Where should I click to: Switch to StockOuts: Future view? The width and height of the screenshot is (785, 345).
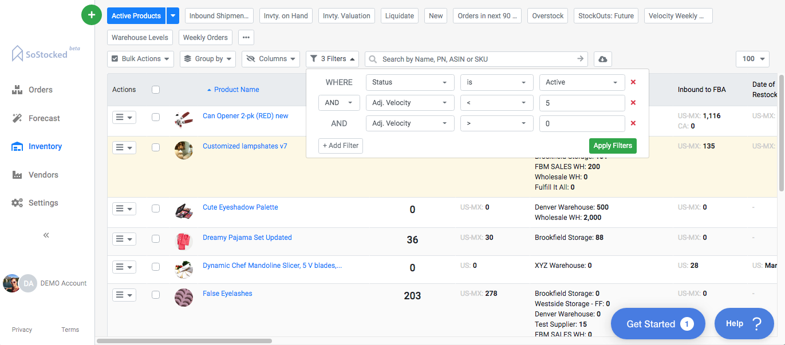(606, 16)
